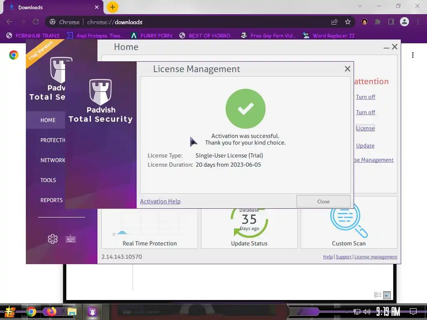Close the Padvish Home window
Screen dimensions: 427x320
[x=394, y=47]
